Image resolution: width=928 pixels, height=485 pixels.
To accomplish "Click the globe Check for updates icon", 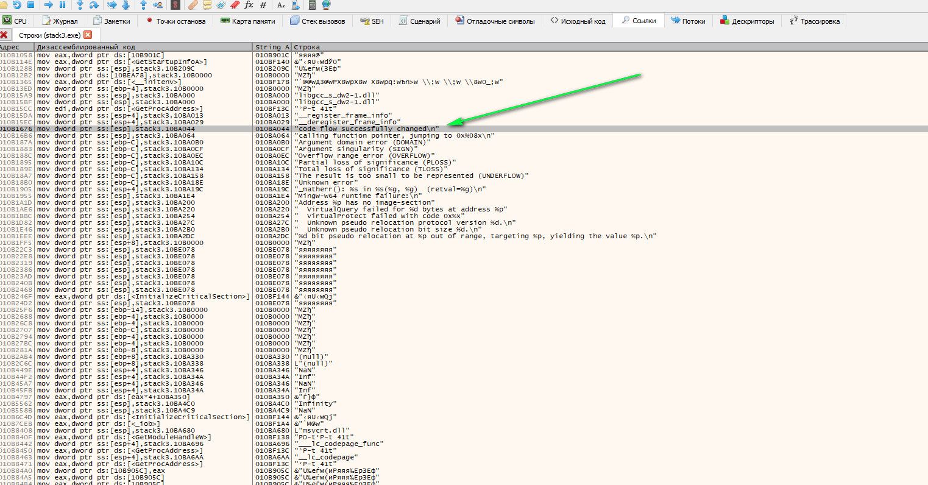I will [x=326, y=5].
